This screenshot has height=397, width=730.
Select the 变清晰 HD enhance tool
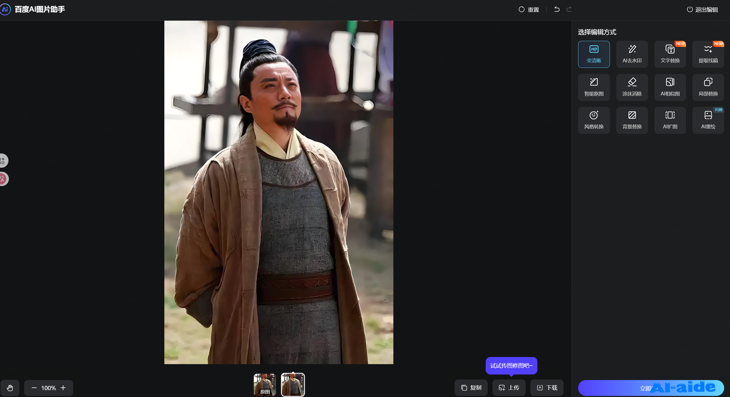coord(594,54)
